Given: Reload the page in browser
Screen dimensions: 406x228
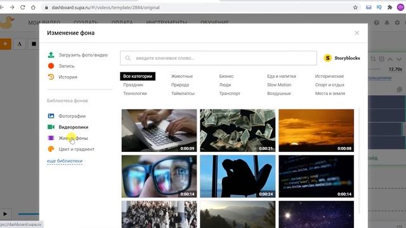Looking at the screenshot, I should (23, 8).
